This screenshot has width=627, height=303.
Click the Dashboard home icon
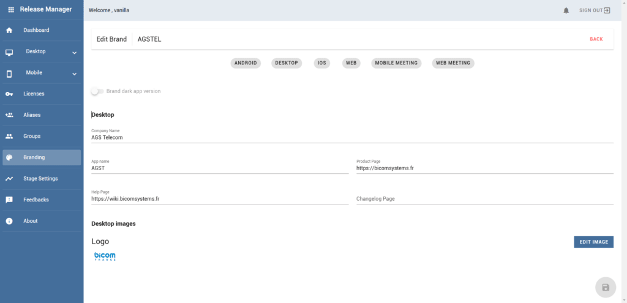tap(9, 31)
